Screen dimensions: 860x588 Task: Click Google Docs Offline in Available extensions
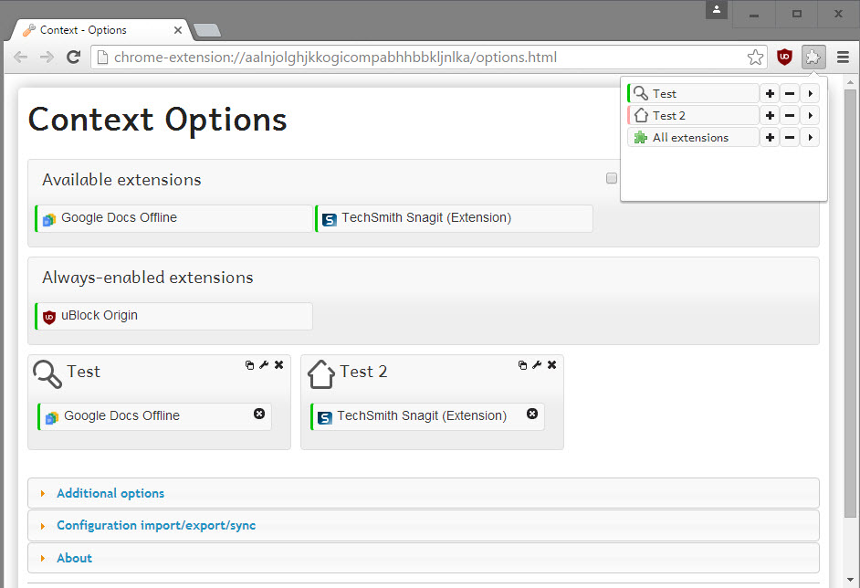173,218
